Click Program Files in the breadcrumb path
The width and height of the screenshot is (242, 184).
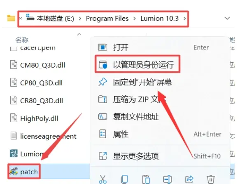tap(107, 19)
